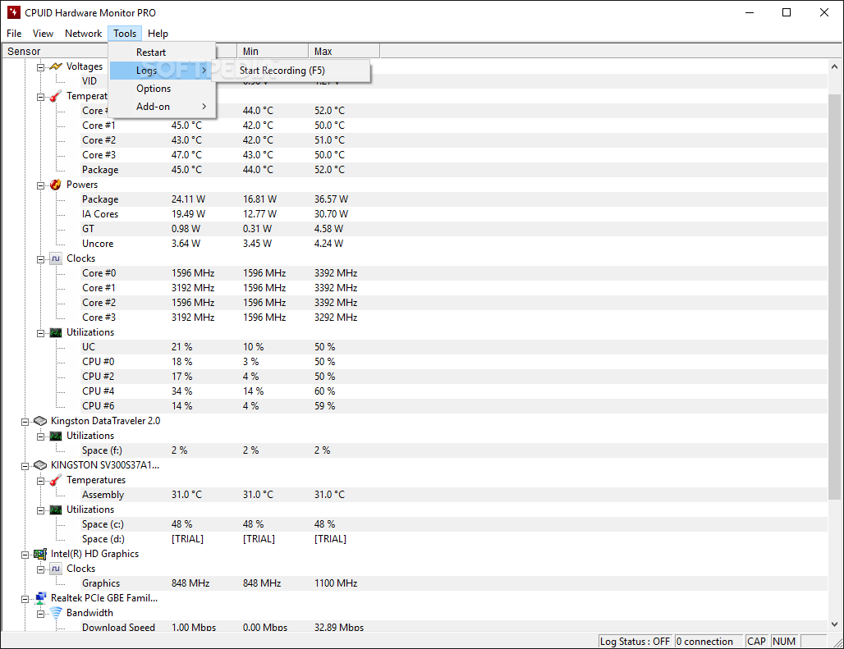Click the Powers flame icon

(55, 185)
